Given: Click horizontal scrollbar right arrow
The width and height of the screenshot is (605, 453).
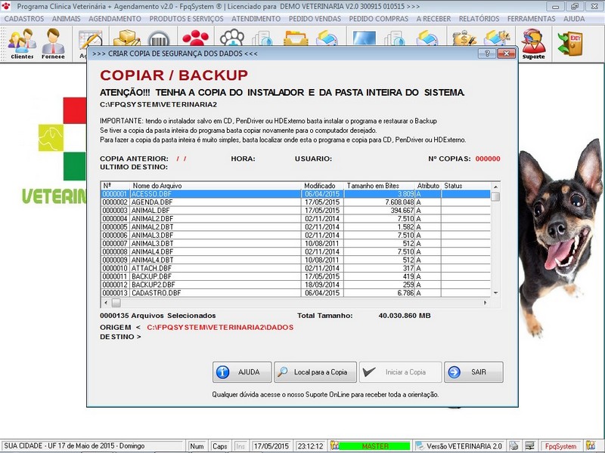Looking at the screenshot, I should (486, 303).
